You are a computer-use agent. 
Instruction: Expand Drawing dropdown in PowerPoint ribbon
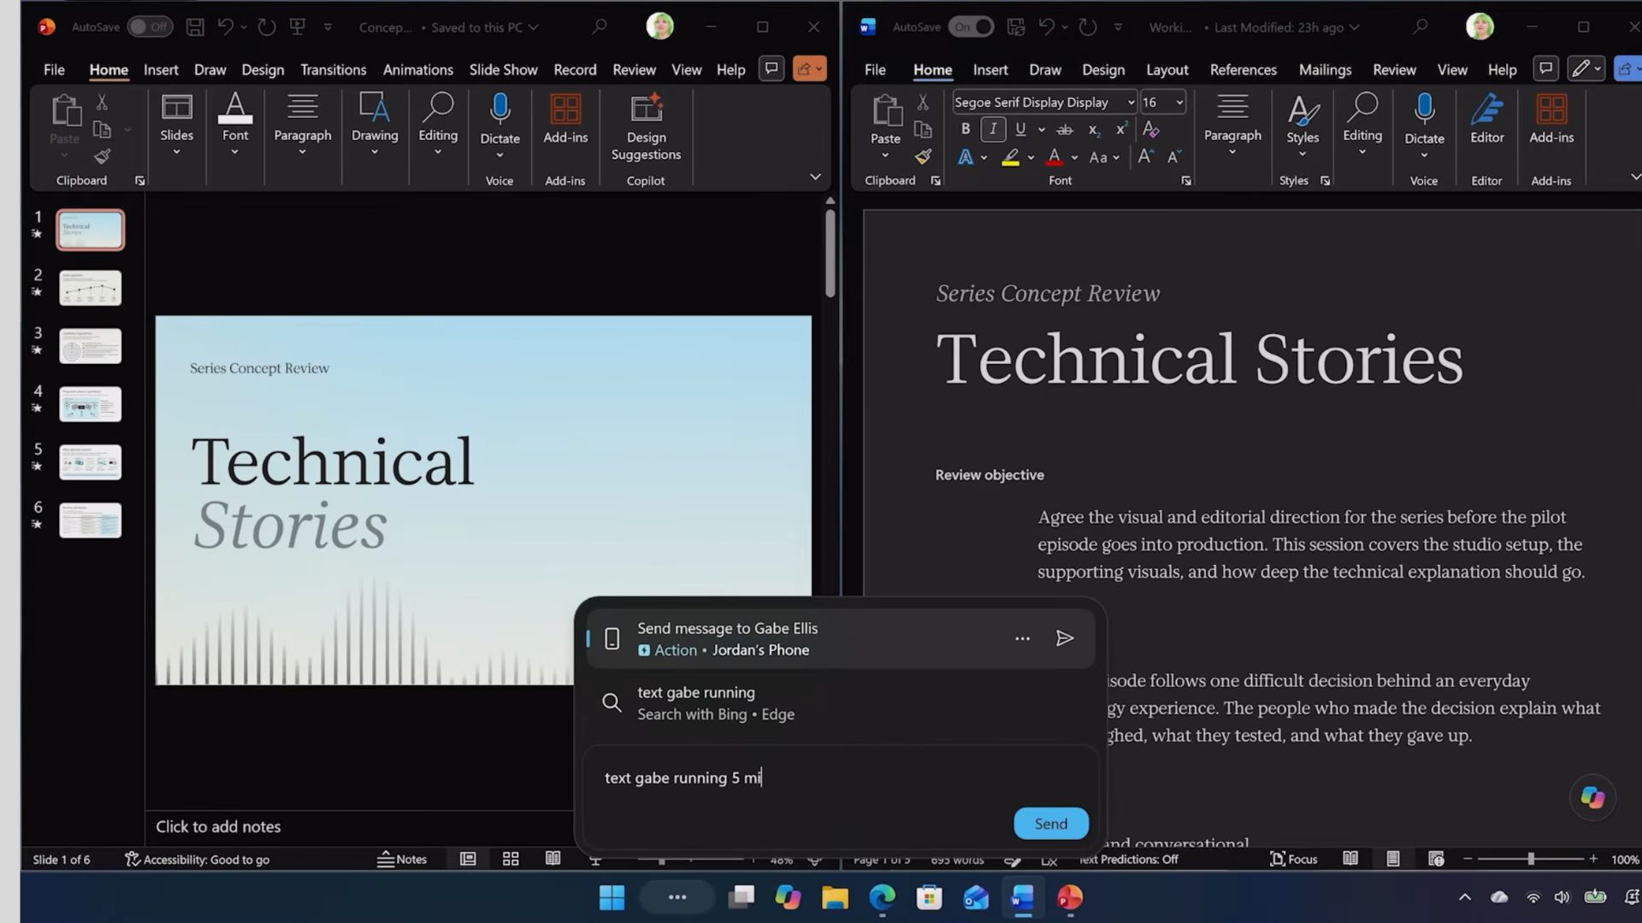click(x=375, y=153)
